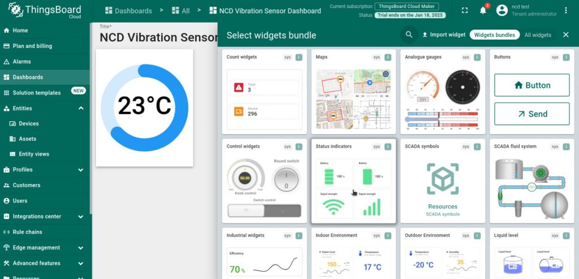Viewport: 579px width, 279px height.
Task: Open Alarms from the sidebar
Action: (x=22, y=61)
